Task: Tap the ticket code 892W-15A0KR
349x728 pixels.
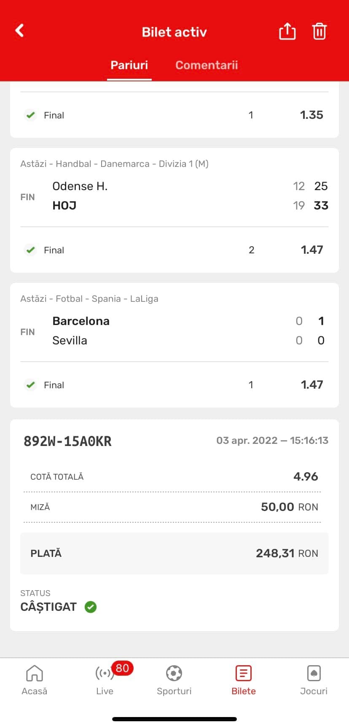Action: (x=67, y=441)
